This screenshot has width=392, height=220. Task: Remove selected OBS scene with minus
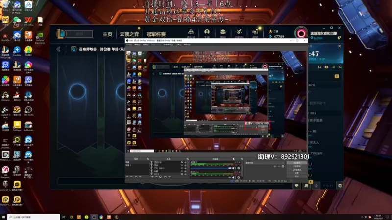click(131, 177)
